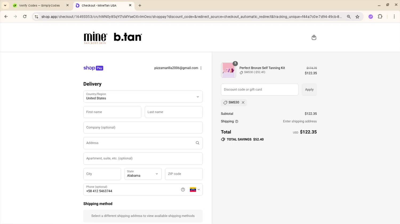Viewport: 400px width, 224px height.
Task: Expand the State dropdown showing Alabama
Action: [x=143, y=174]
